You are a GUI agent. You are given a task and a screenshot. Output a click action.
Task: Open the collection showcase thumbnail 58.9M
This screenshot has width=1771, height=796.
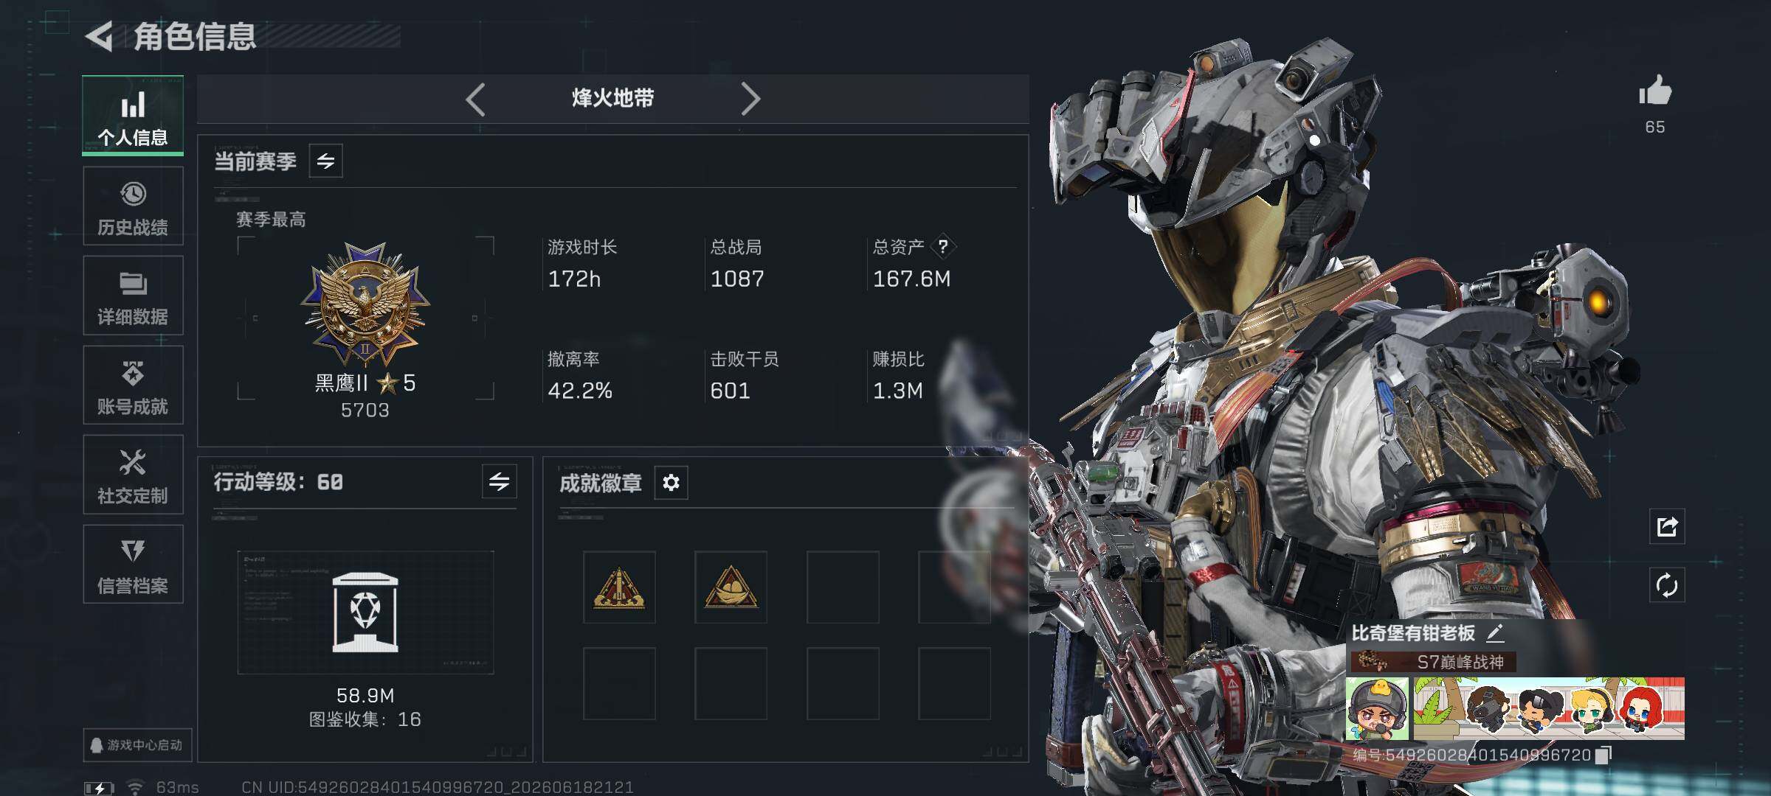(365, 612)
